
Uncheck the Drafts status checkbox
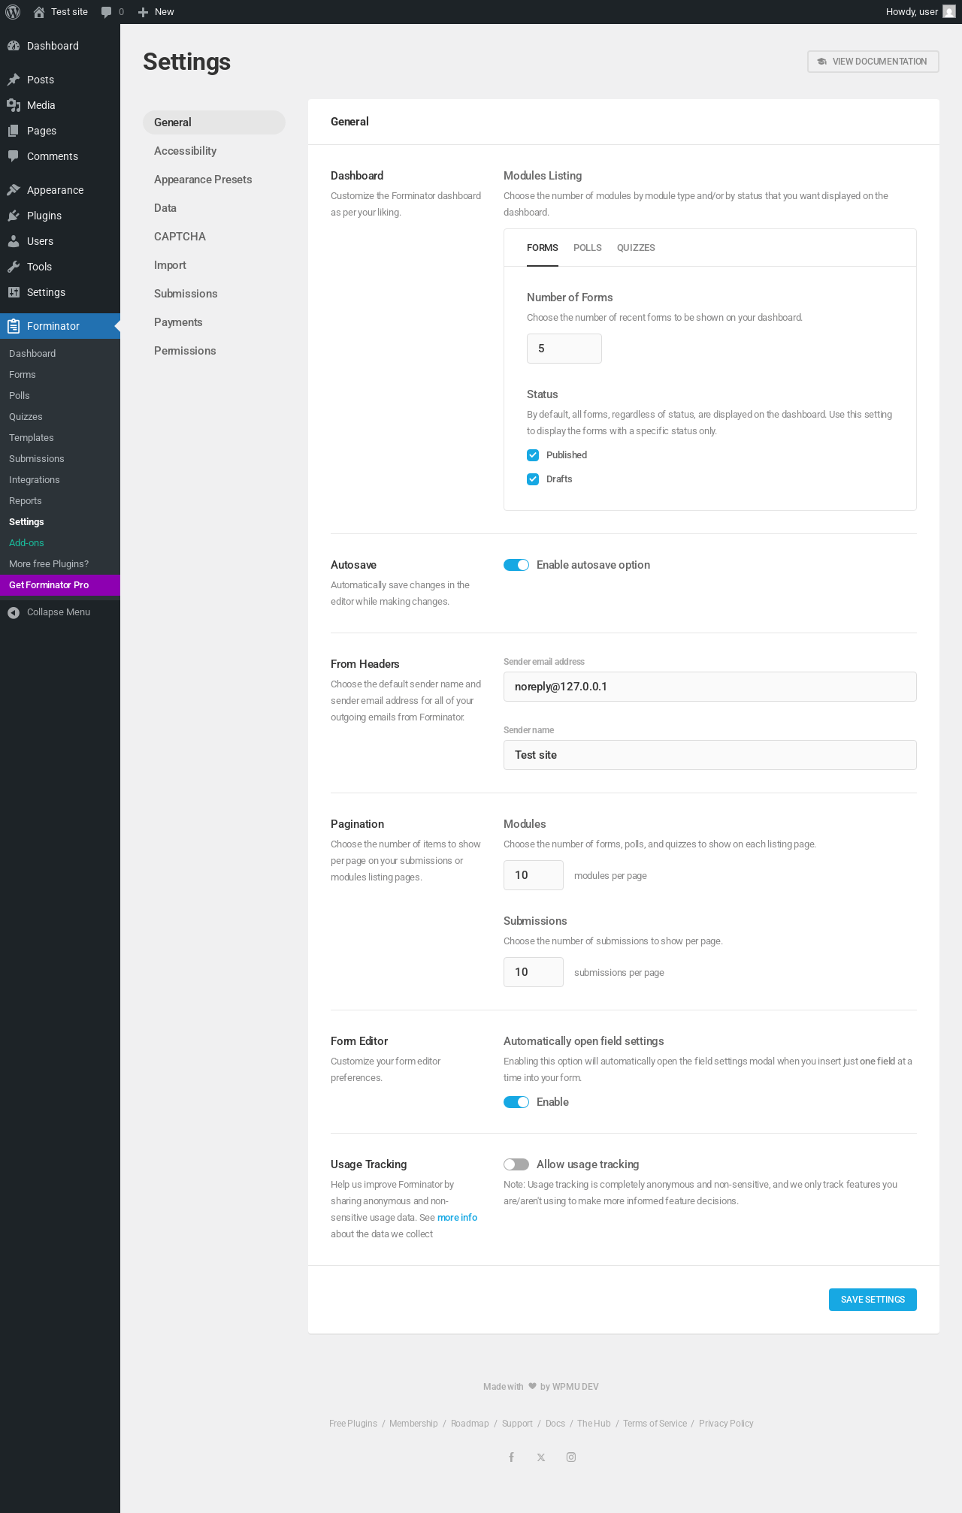533,479
